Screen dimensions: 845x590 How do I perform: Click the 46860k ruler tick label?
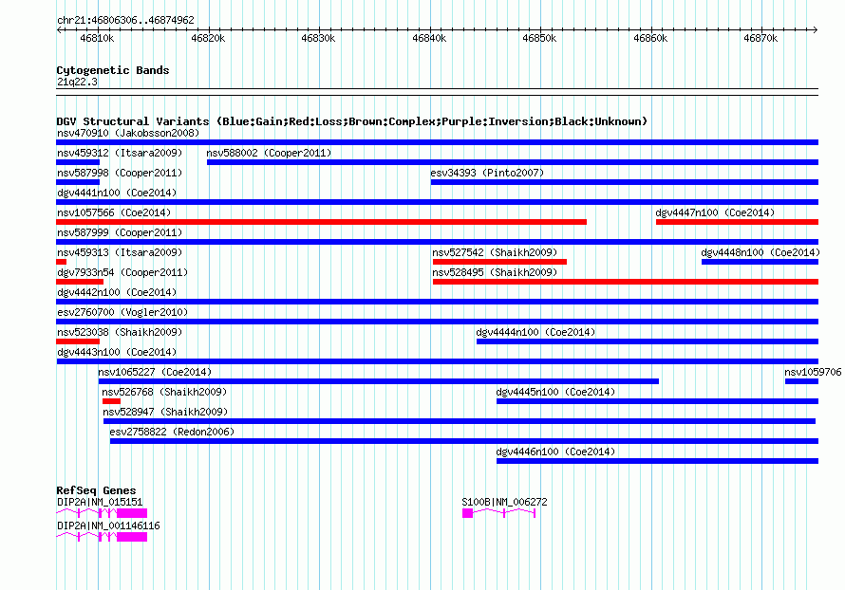(650, 38)
